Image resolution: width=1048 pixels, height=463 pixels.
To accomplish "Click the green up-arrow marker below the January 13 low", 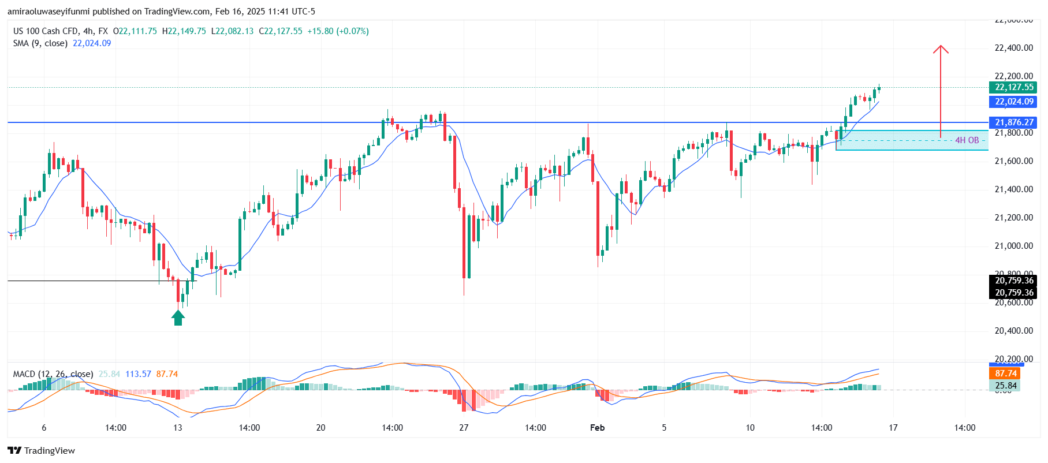I will (x=178, y=318).
